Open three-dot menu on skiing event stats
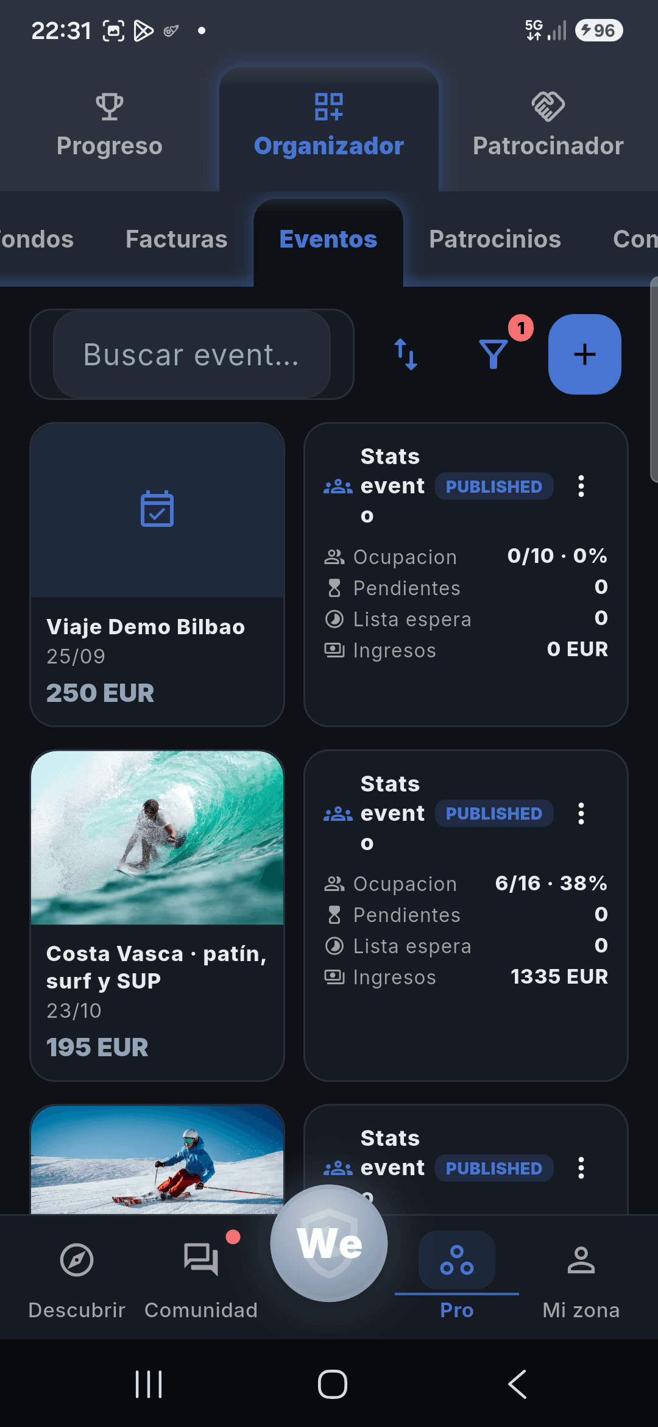Image resolution: width=658 pixels, height=1427 pixels. point(581,1168)
